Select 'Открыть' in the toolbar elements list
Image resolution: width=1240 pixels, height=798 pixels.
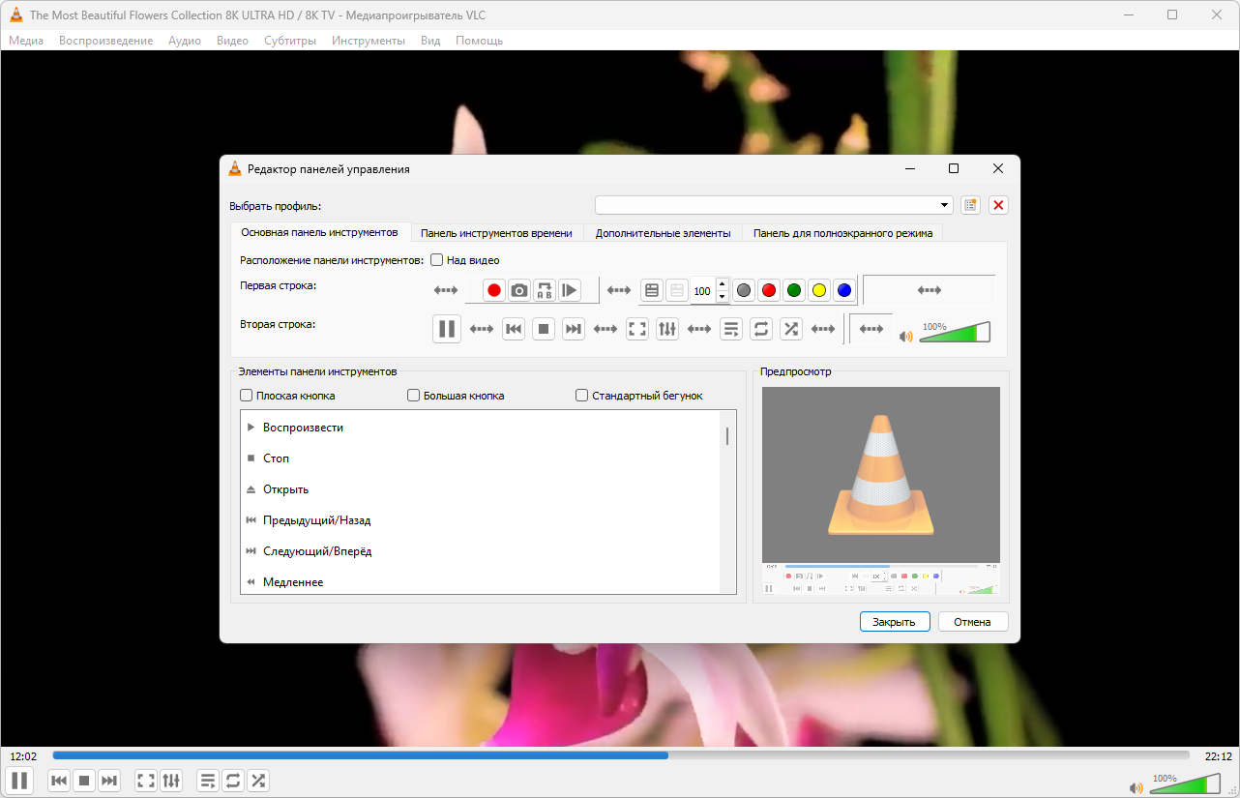(x=285, y=489)
